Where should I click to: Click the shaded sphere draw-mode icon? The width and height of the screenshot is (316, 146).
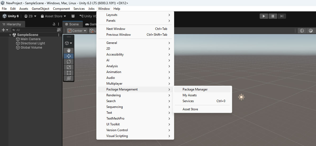(x=310, y=31)
